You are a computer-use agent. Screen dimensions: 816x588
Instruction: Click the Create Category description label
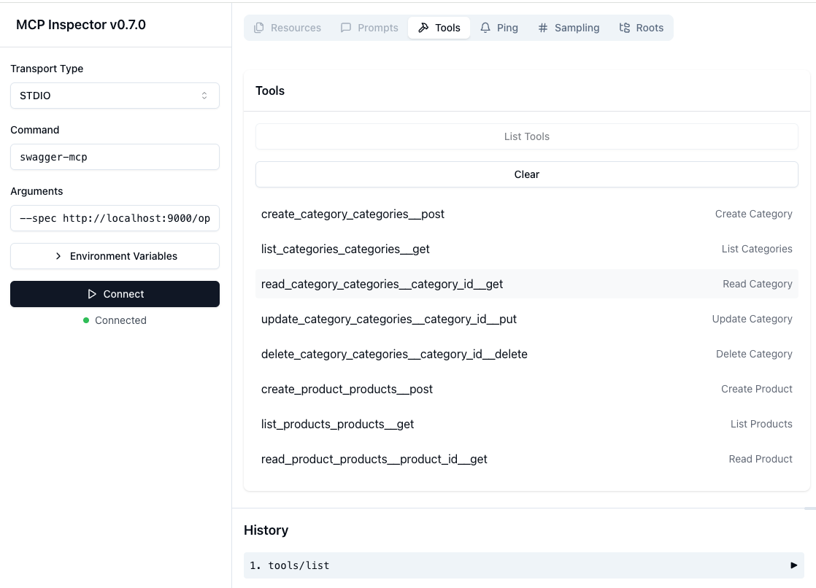point(753,214)
